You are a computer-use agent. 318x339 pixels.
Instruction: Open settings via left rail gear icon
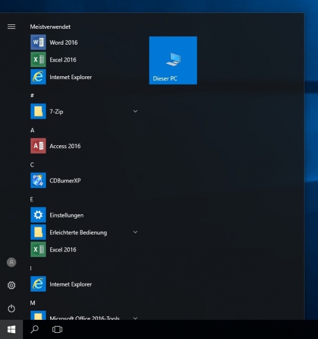[11, 285]
